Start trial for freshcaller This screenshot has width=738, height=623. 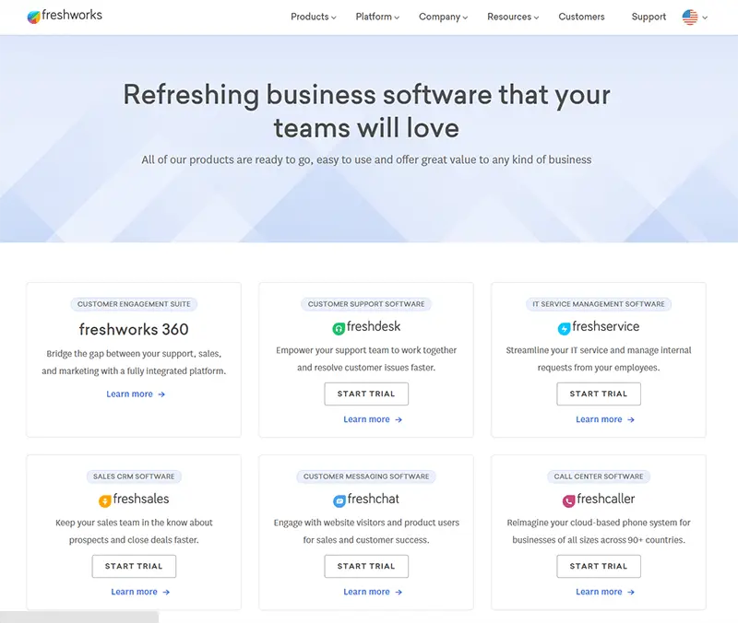point(599,567)
